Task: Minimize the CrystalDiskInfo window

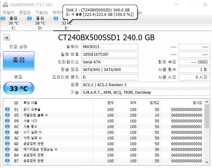Action: tap(177, 5)
